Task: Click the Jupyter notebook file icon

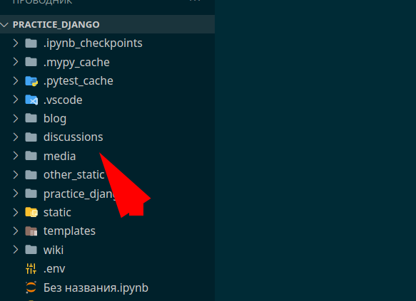Action: tap(31, 287)
